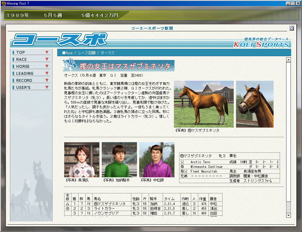Select the 中松師 trainer portrait

coord(157,159)
